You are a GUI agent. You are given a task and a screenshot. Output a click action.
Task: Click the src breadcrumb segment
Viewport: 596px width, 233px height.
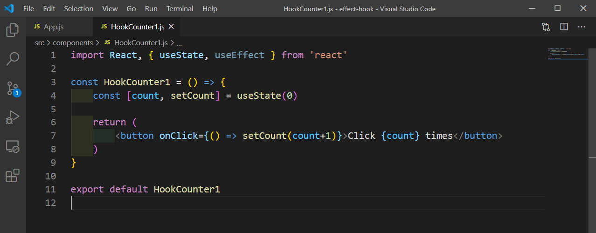39,43
